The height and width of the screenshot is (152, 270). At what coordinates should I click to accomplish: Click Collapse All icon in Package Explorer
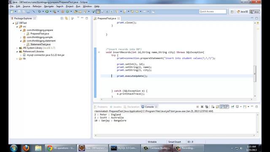[x=62, y=18]
